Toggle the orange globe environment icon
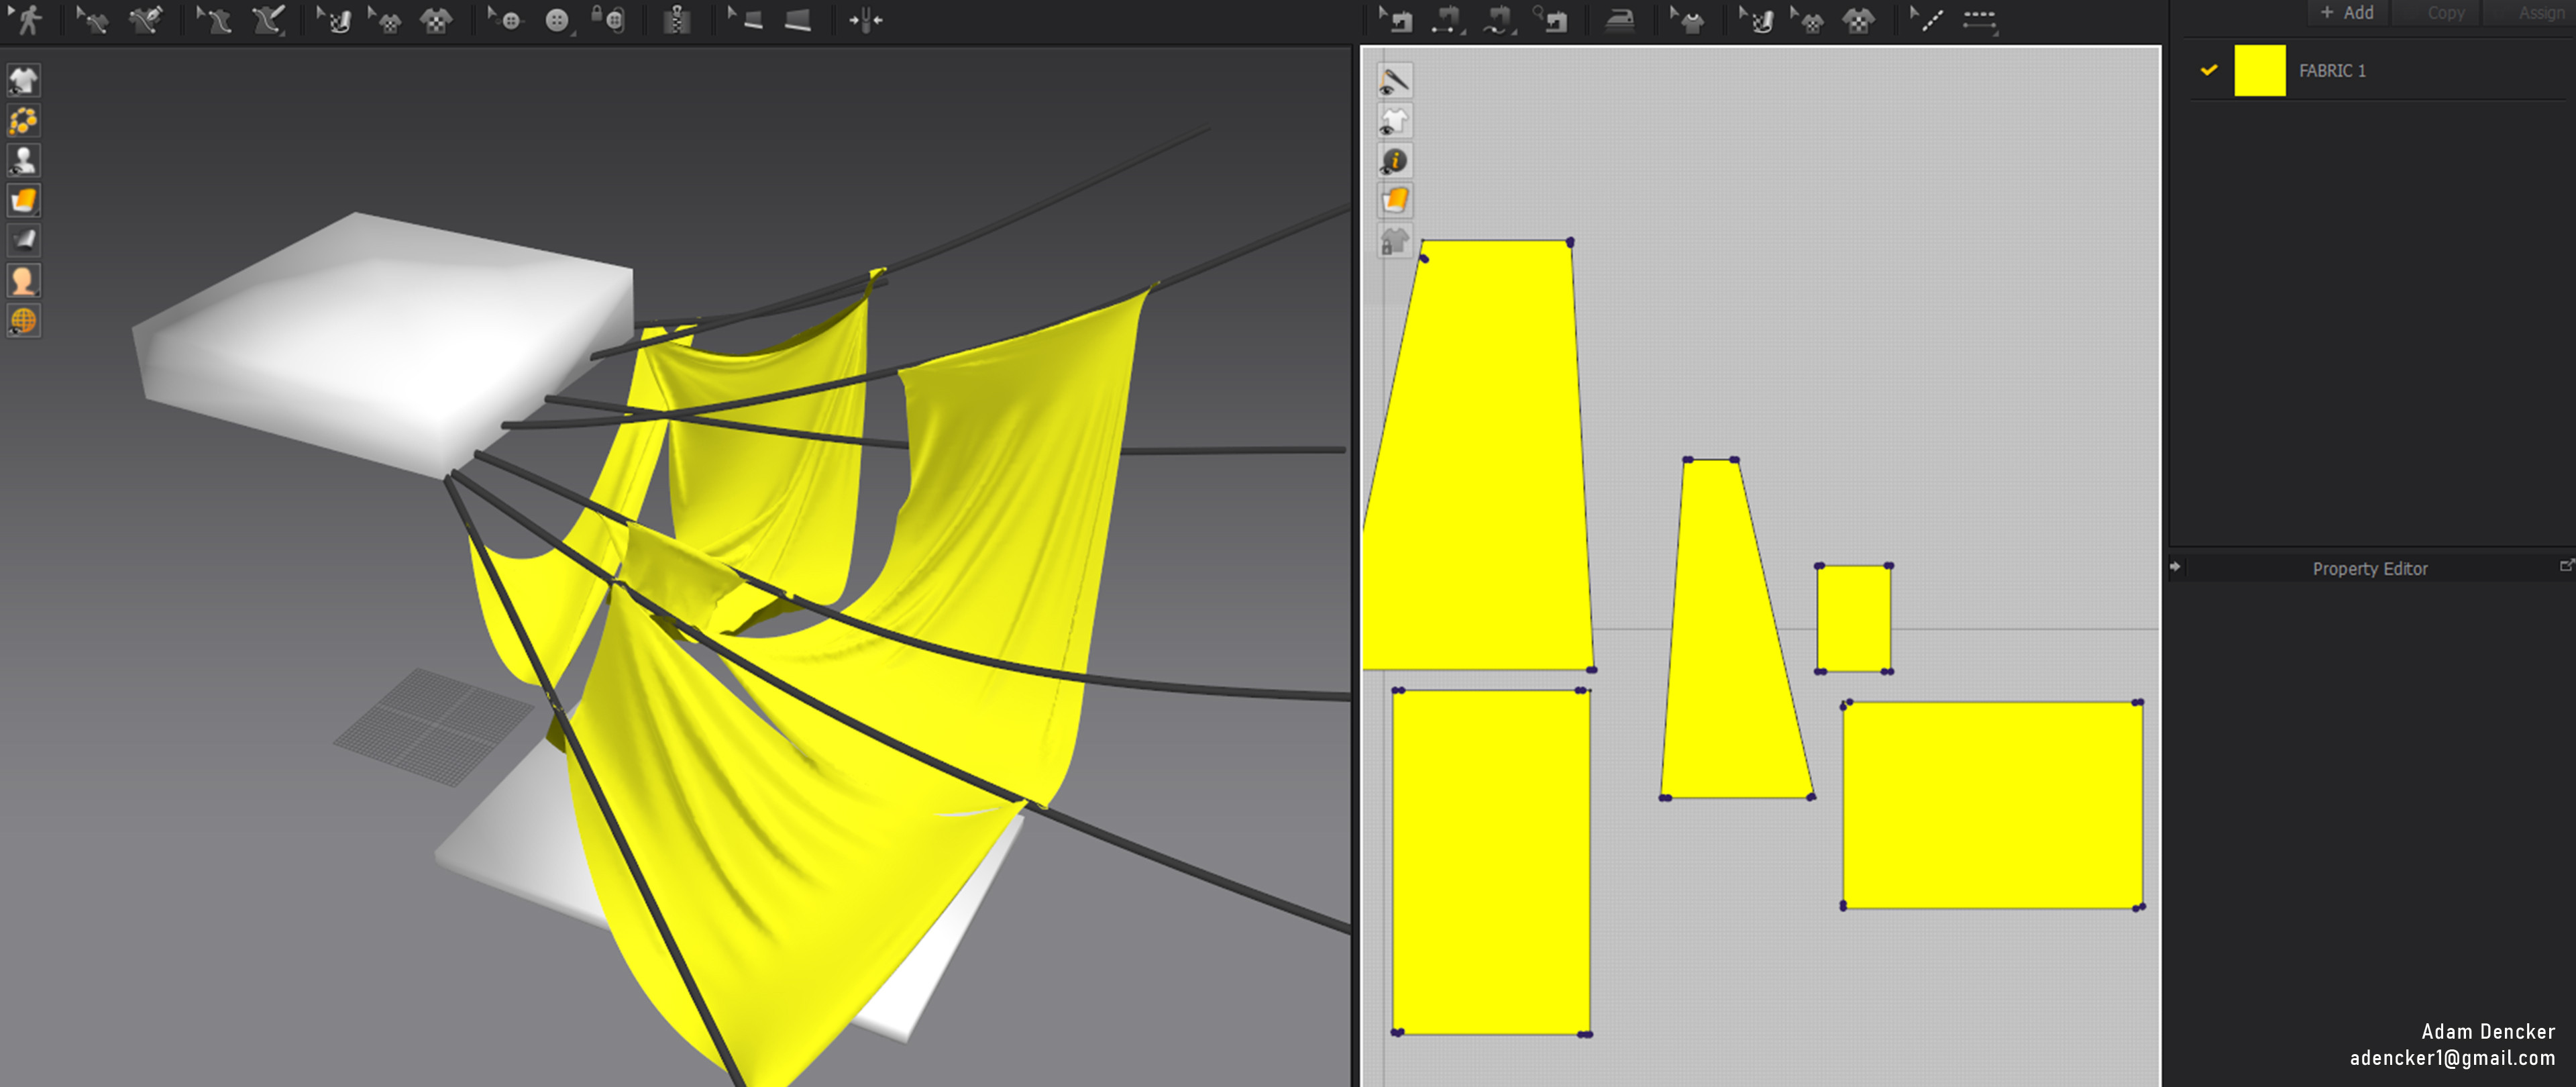Screen dimensions: 2576x1087 tap(23, 320)
